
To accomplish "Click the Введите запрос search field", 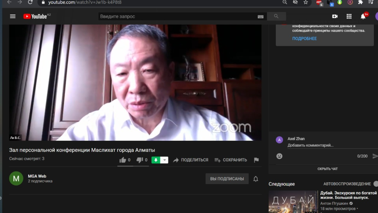I will [177, 16].
